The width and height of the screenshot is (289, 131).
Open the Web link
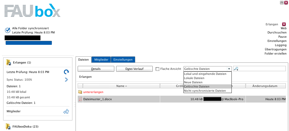pos(283,28)
